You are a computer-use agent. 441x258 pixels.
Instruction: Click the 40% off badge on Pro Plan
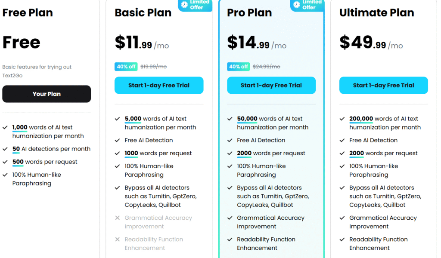pos(238,67)
